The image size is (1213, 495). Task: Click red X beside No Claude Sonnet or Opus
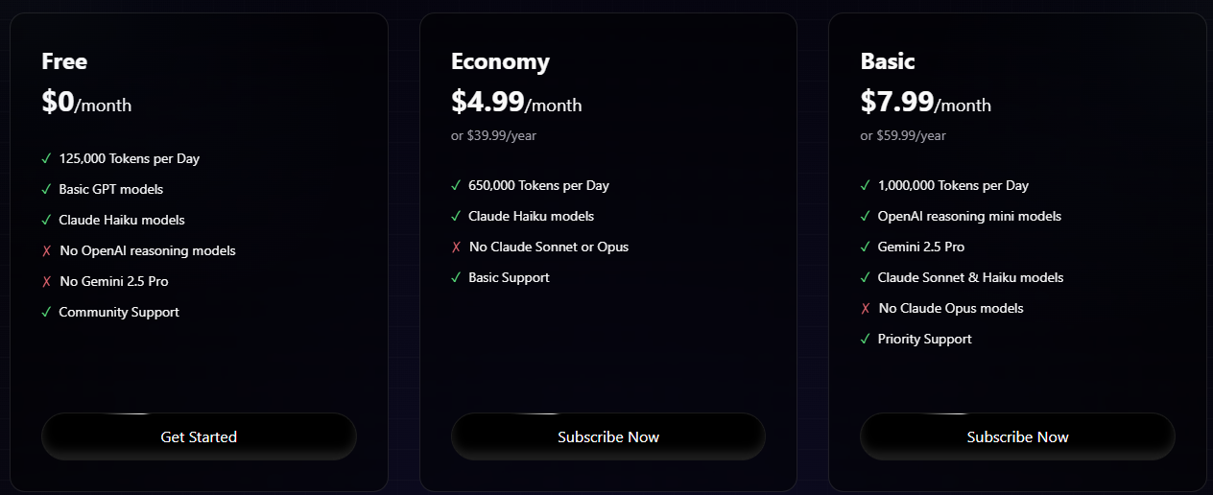pyautogui.click(x=456, y=247)
